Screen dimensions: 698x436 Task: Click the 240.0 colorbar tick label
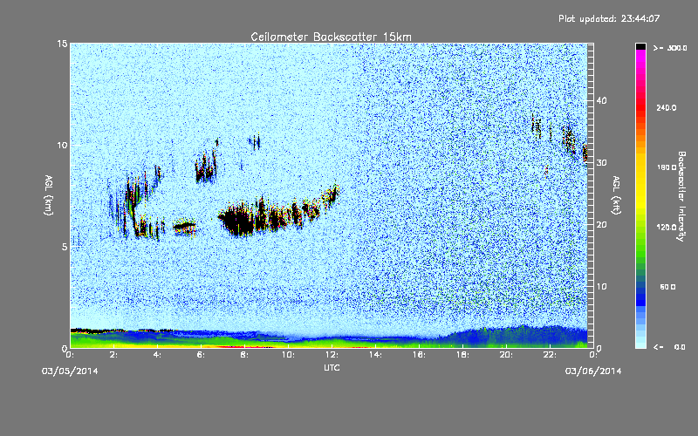coord(667,107)
